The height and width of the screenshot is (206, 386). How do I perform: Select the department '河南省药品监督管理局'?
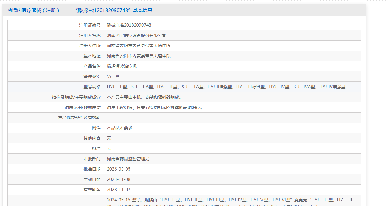pyautogui.click(x=128, y=159)
